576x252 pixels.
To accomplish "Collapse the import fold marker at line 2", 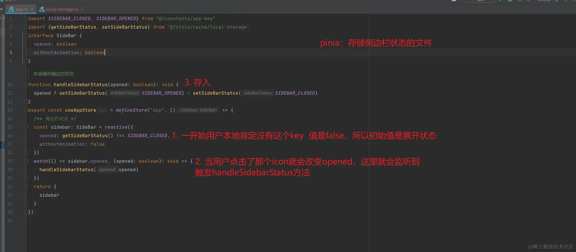I will (26, 27).
